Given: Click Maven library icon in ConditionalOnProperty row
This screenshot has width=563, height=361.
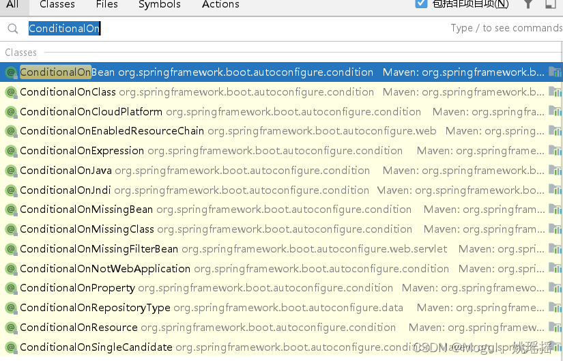Looking at the screenshot, I should tap(555, 288).
